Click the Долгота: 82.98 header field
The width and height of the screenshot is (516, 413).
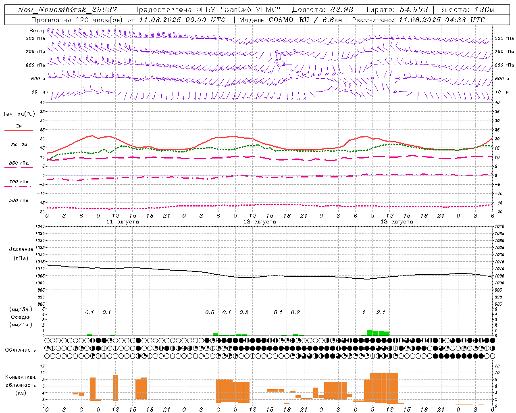(x=322, y=10)
